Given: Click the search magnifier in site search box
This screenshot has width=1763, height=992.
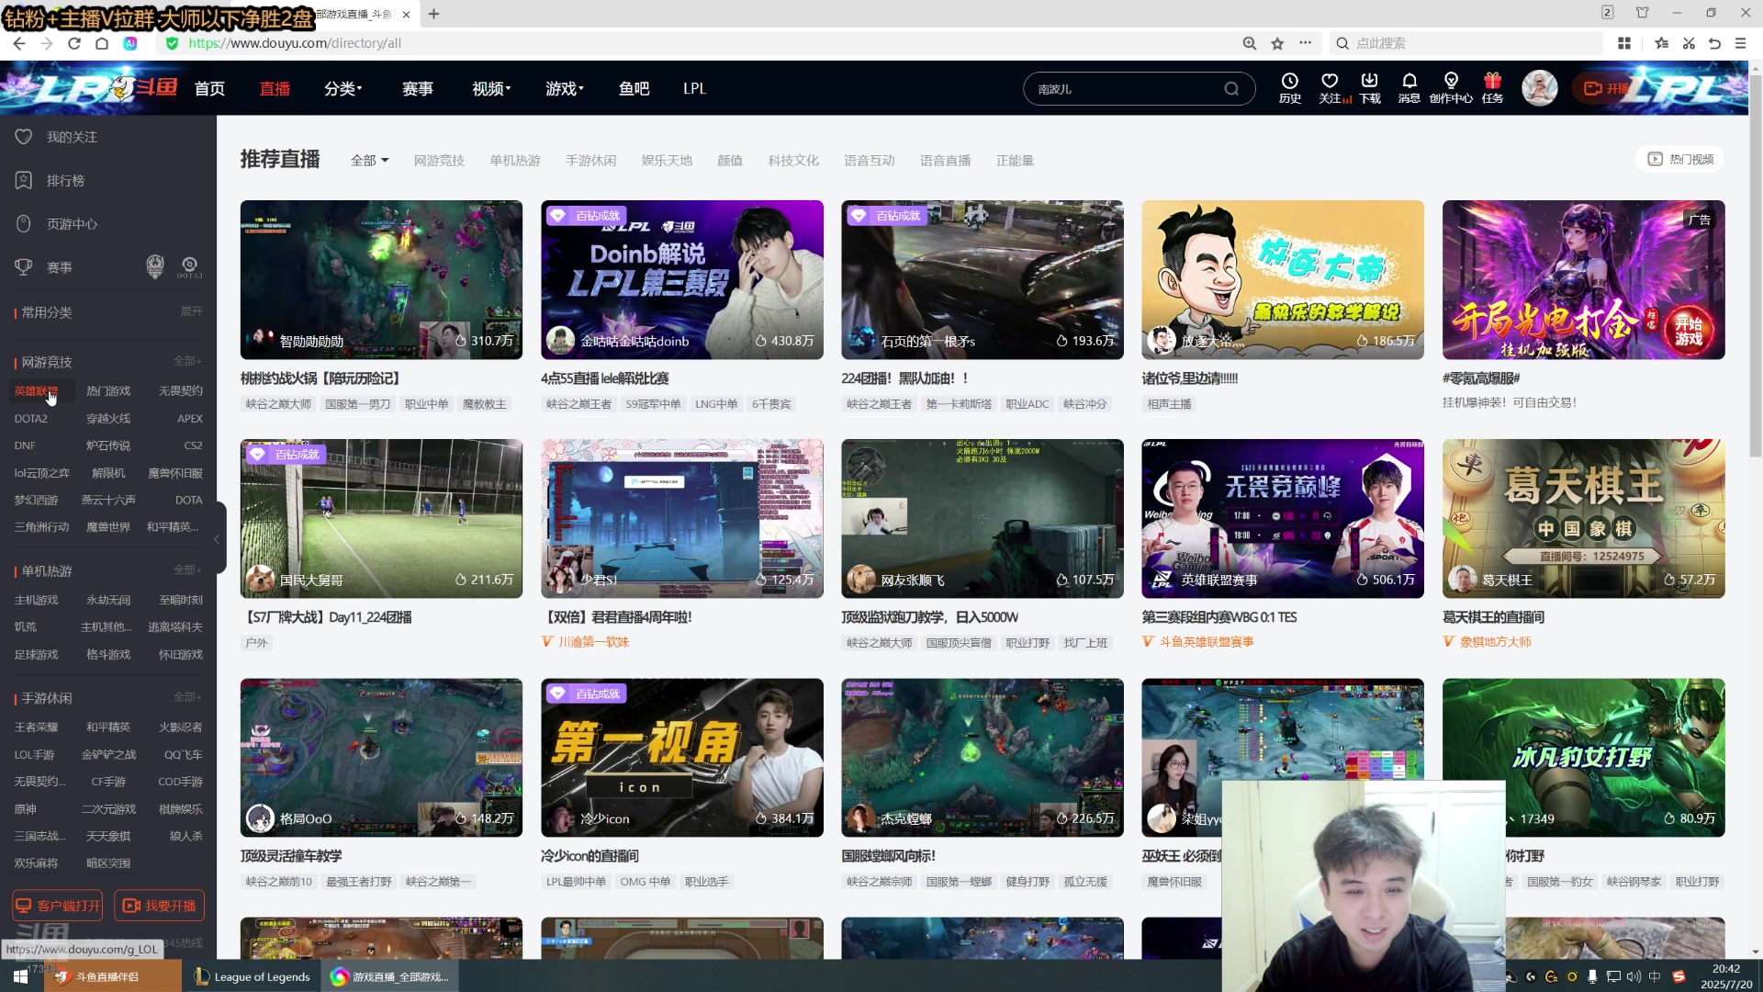Looking at the screenshot, I should pyautogui.click(x=1231, y=89).
